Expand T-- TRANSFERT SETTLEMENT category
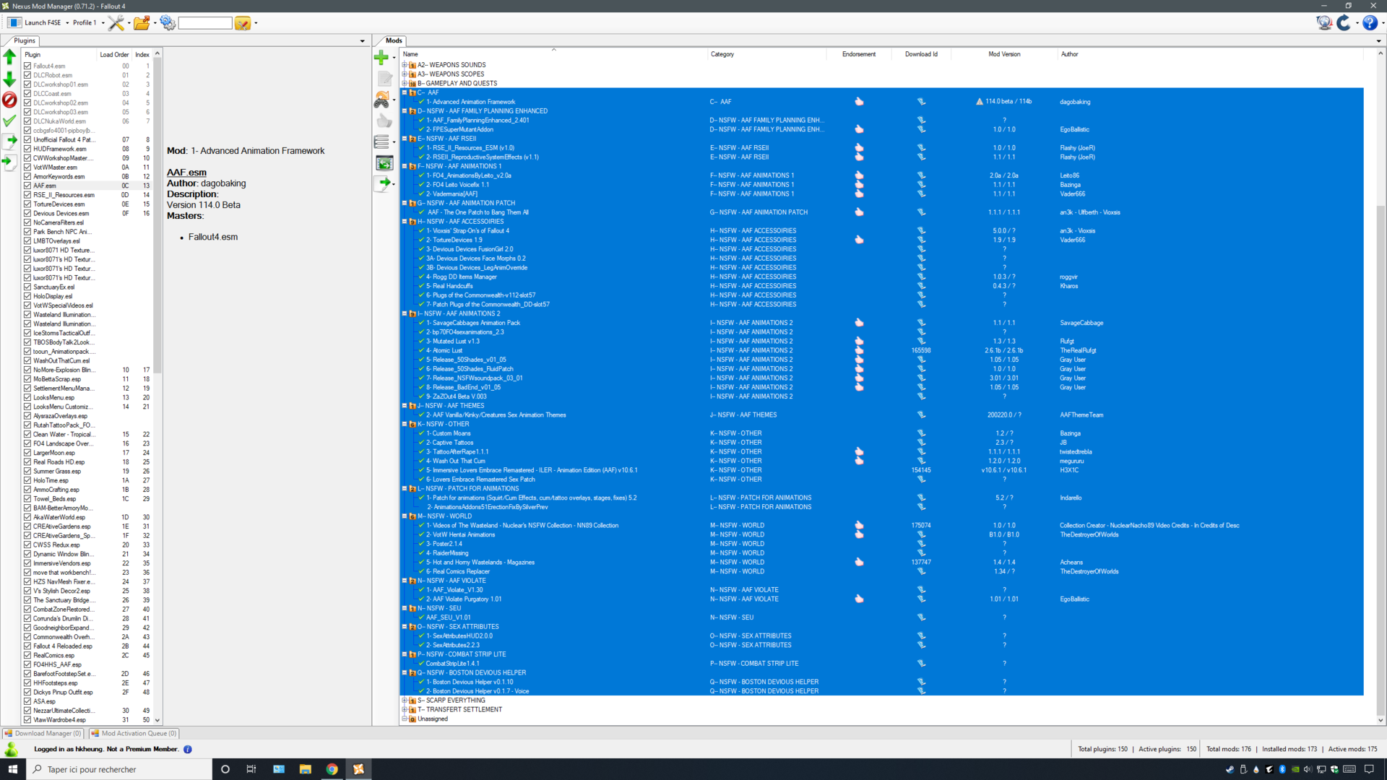The height and width of the screenshot is (780, 1387). (x=405, y=710)
